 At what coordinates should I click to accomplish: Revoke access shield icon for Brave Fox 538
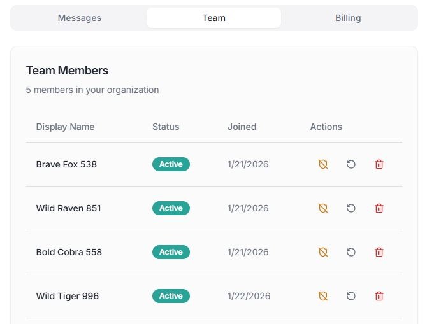pyautogui.click(x=323, y=164)
